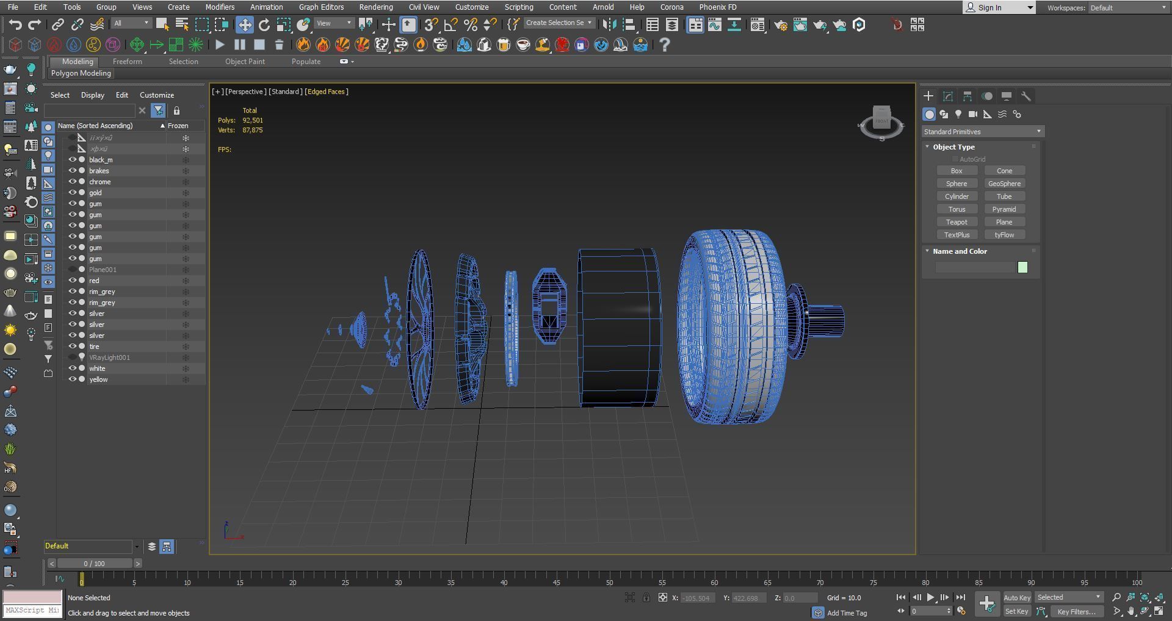The image size is (1172, 621).
Task: Click the Phoenix FD help question mark
Action: coord(665,45)
